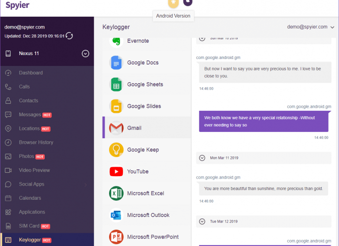Select Google Slides app icon

click(116, 106)
